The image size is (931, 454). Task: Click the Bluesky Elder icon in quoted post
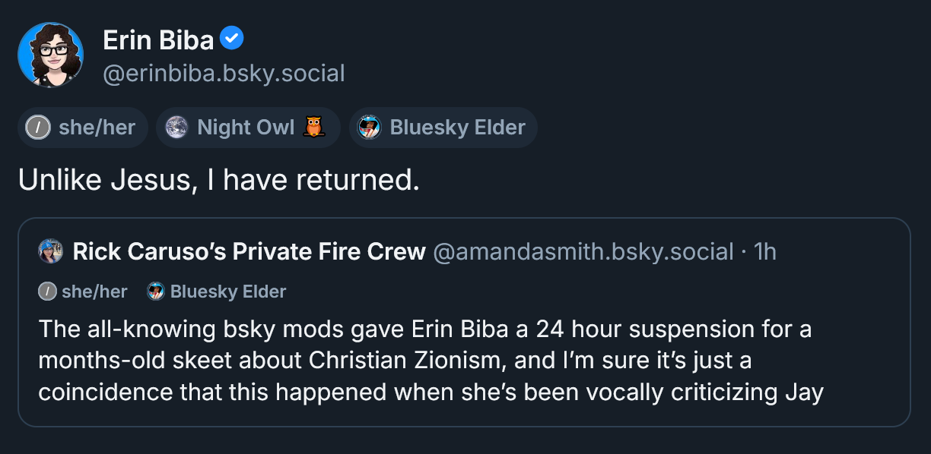[156, 292]
